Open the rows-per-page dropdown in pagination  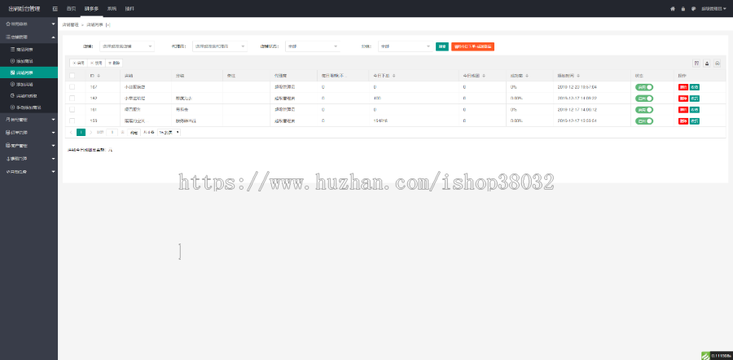coord(169,131)
